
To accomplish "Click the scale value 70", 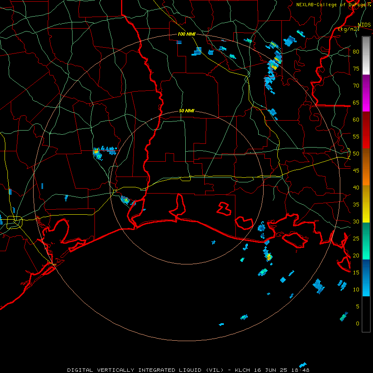I will (x=356, y=86).
